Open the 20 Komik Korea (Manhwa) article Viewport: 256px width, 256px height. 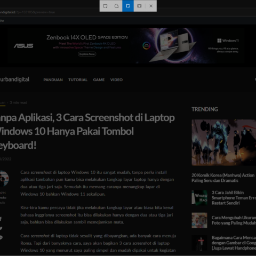click(223, 178)
